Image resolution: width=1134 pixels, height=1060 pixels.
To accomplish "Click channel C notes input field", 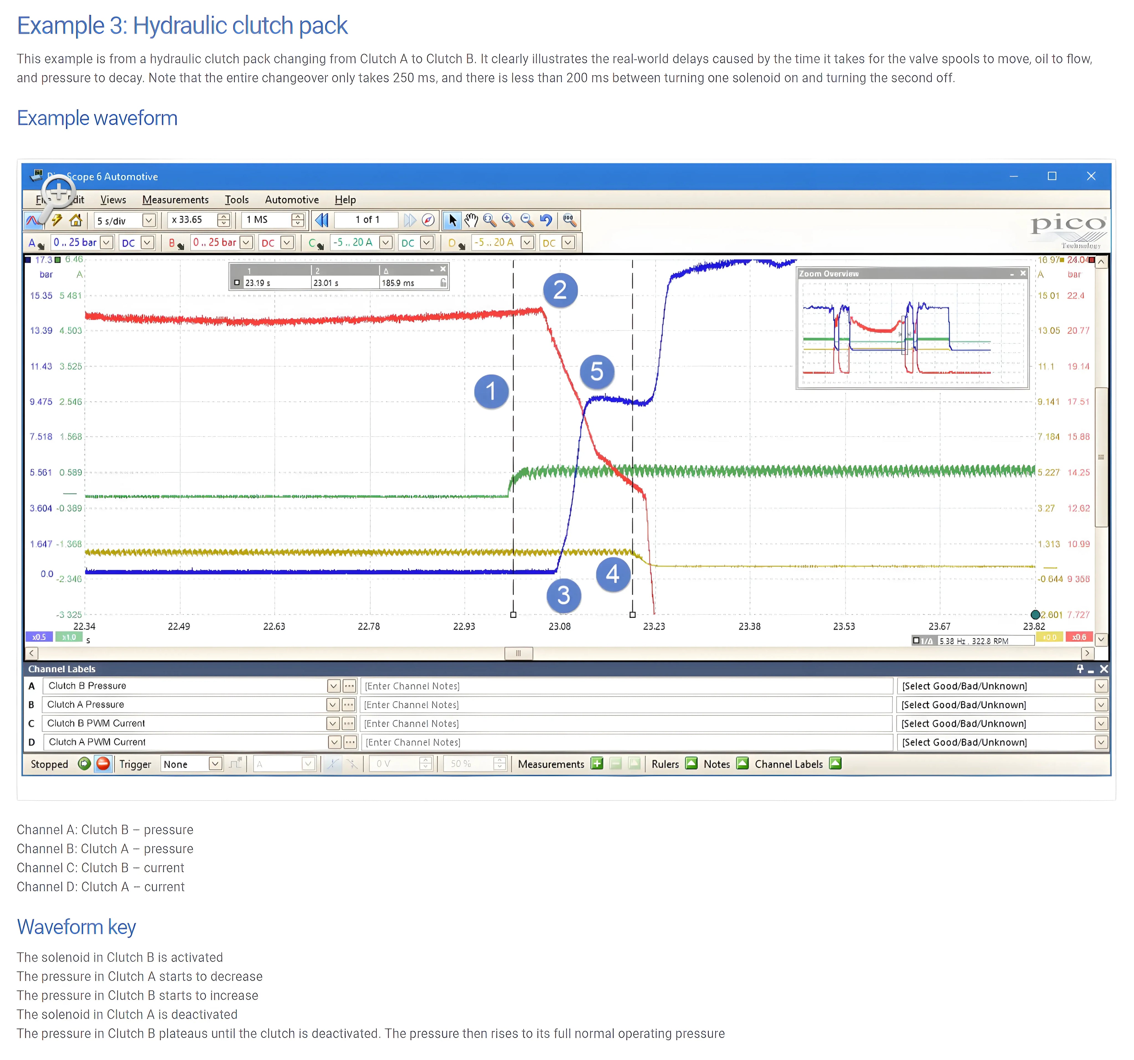I will (x=627, y=723).
